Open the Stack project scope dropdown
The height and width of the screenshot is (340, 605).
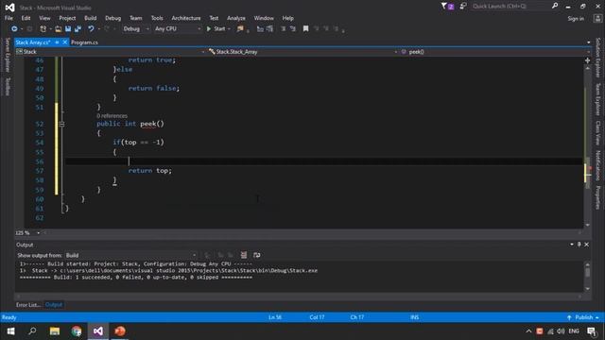(111, 52)
